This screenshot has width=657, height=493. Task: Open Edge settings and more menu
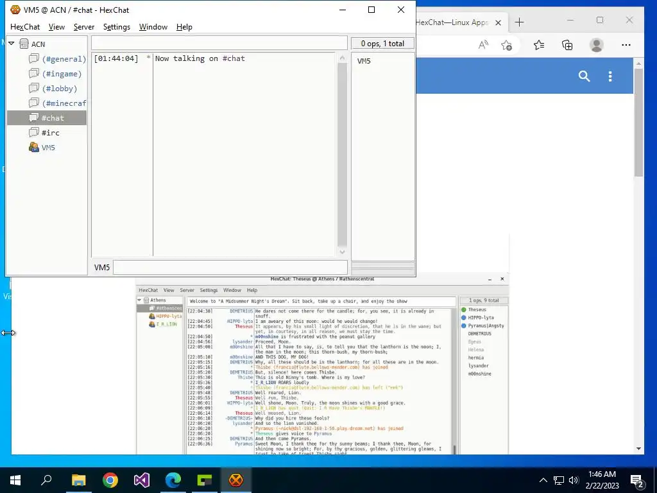[626, 45]
